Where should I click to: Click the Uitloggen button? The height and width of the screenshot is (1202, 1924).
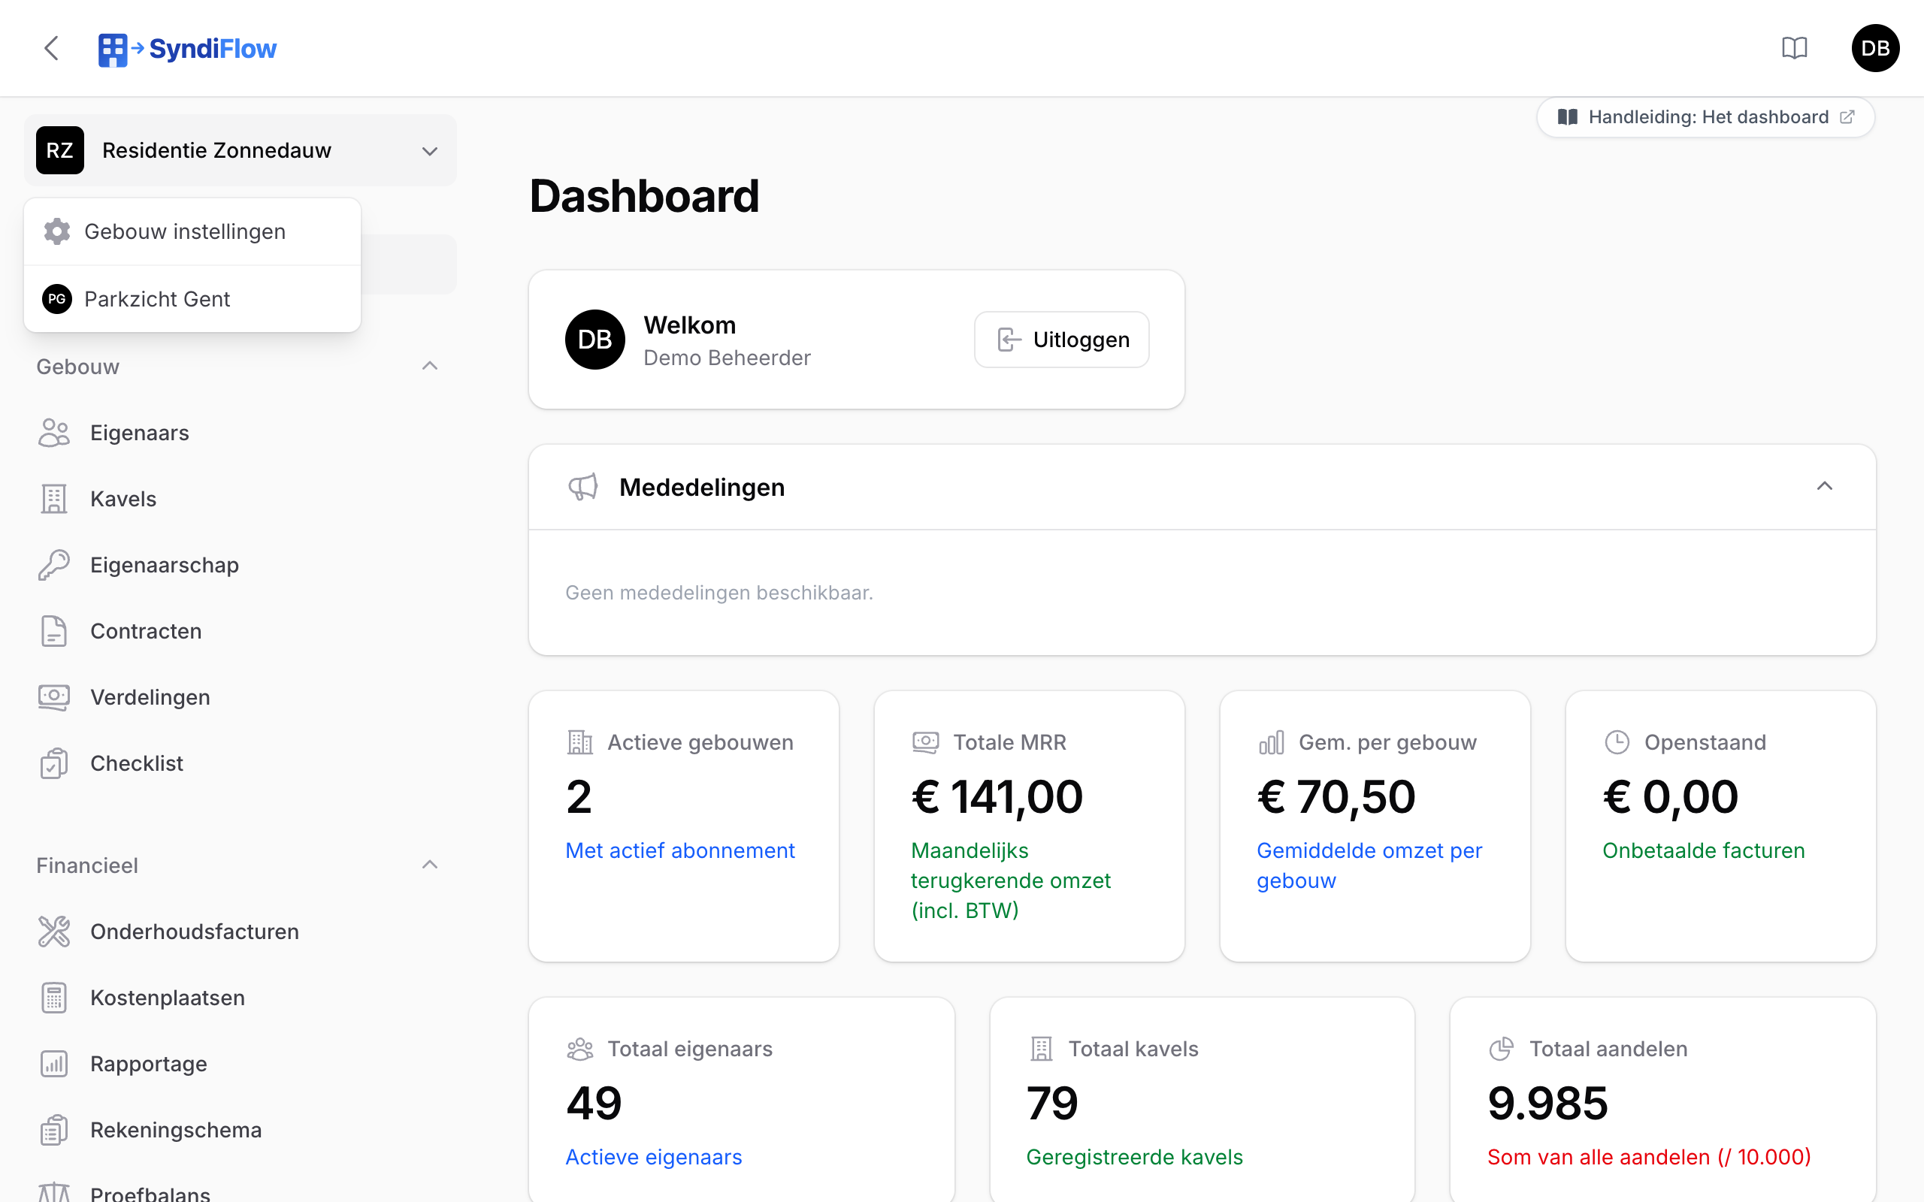(x=1061, y=340)
